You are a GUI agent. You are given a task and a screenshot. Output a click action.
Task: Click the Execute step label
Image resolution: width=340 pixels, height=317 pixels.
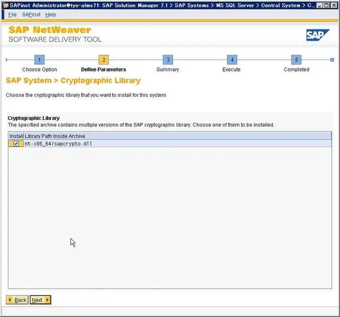(231, 70)
